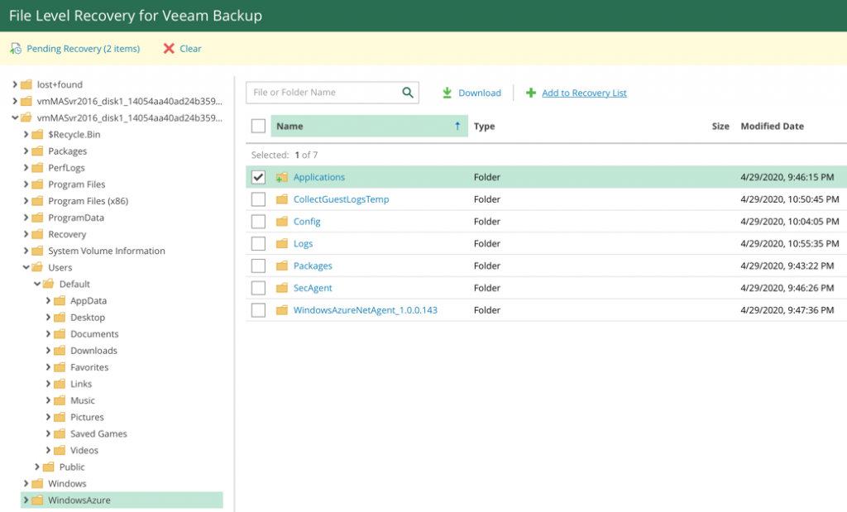Click the WindowsAzure folder icon in tree

click(37, 500)
